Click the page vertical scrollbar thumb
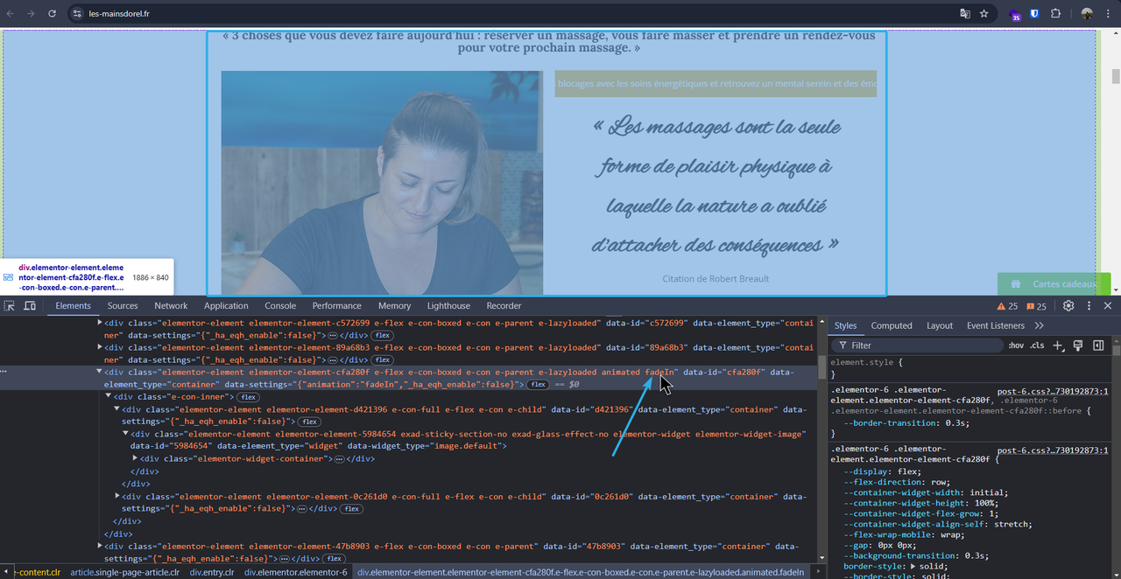 tap(1115, 75)
